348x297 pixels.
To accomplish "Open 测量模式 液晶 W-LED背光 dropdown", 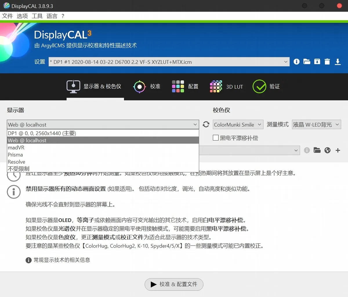I will click(x=316, y=124).
